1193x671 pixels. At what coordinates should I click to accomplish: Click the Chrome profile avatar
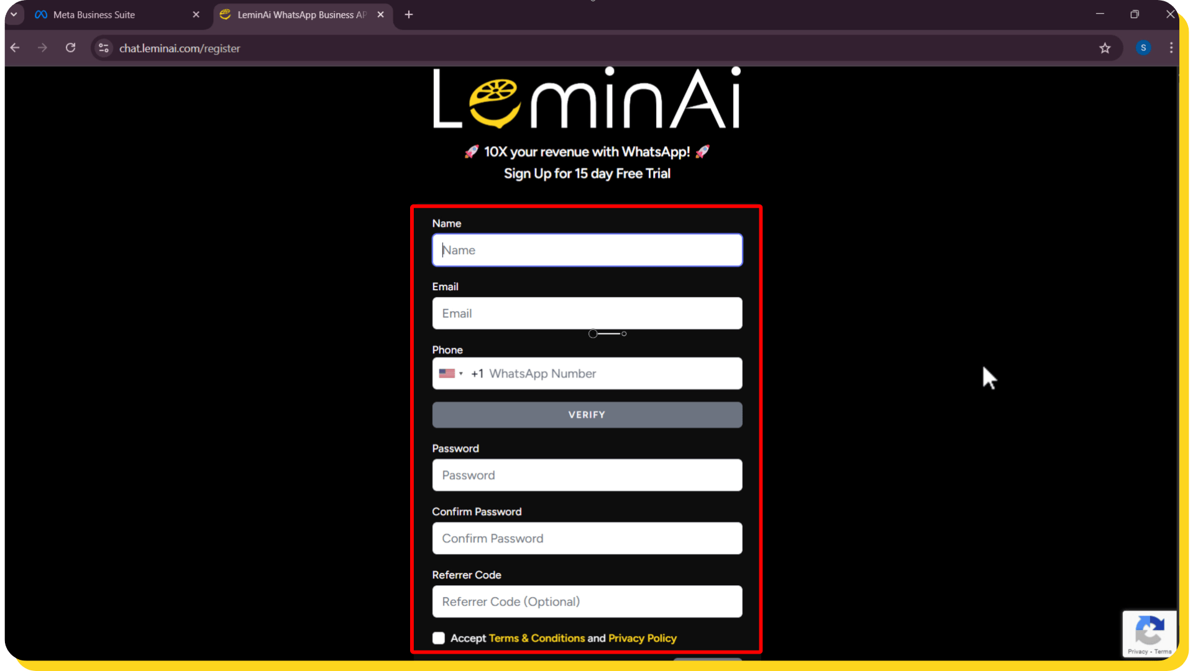(x=1143, y=48)
